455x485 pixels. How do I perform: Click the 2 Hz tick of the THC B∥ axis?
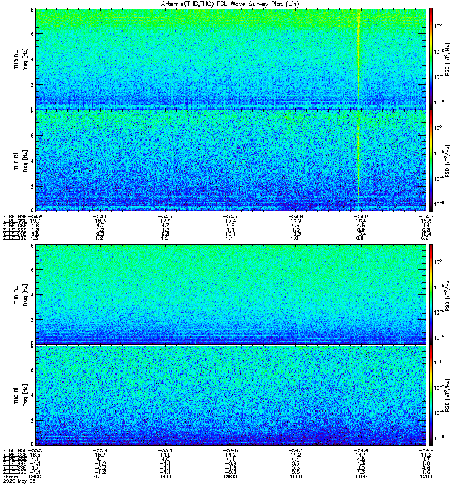coord(32,420)
